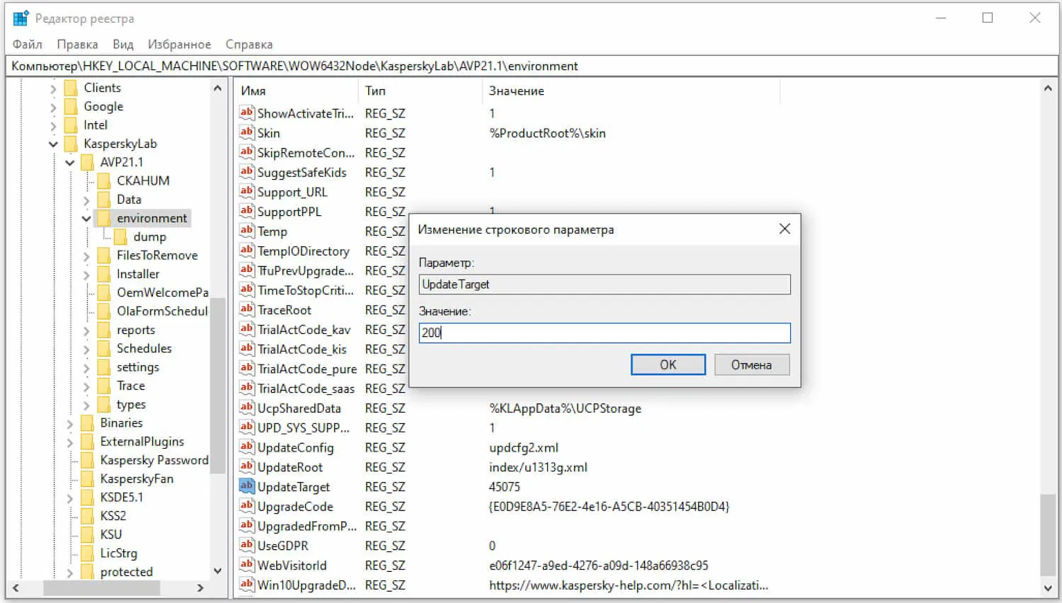
Task: Select the TrialActCode_kav entry name
Action: point(304,330)
